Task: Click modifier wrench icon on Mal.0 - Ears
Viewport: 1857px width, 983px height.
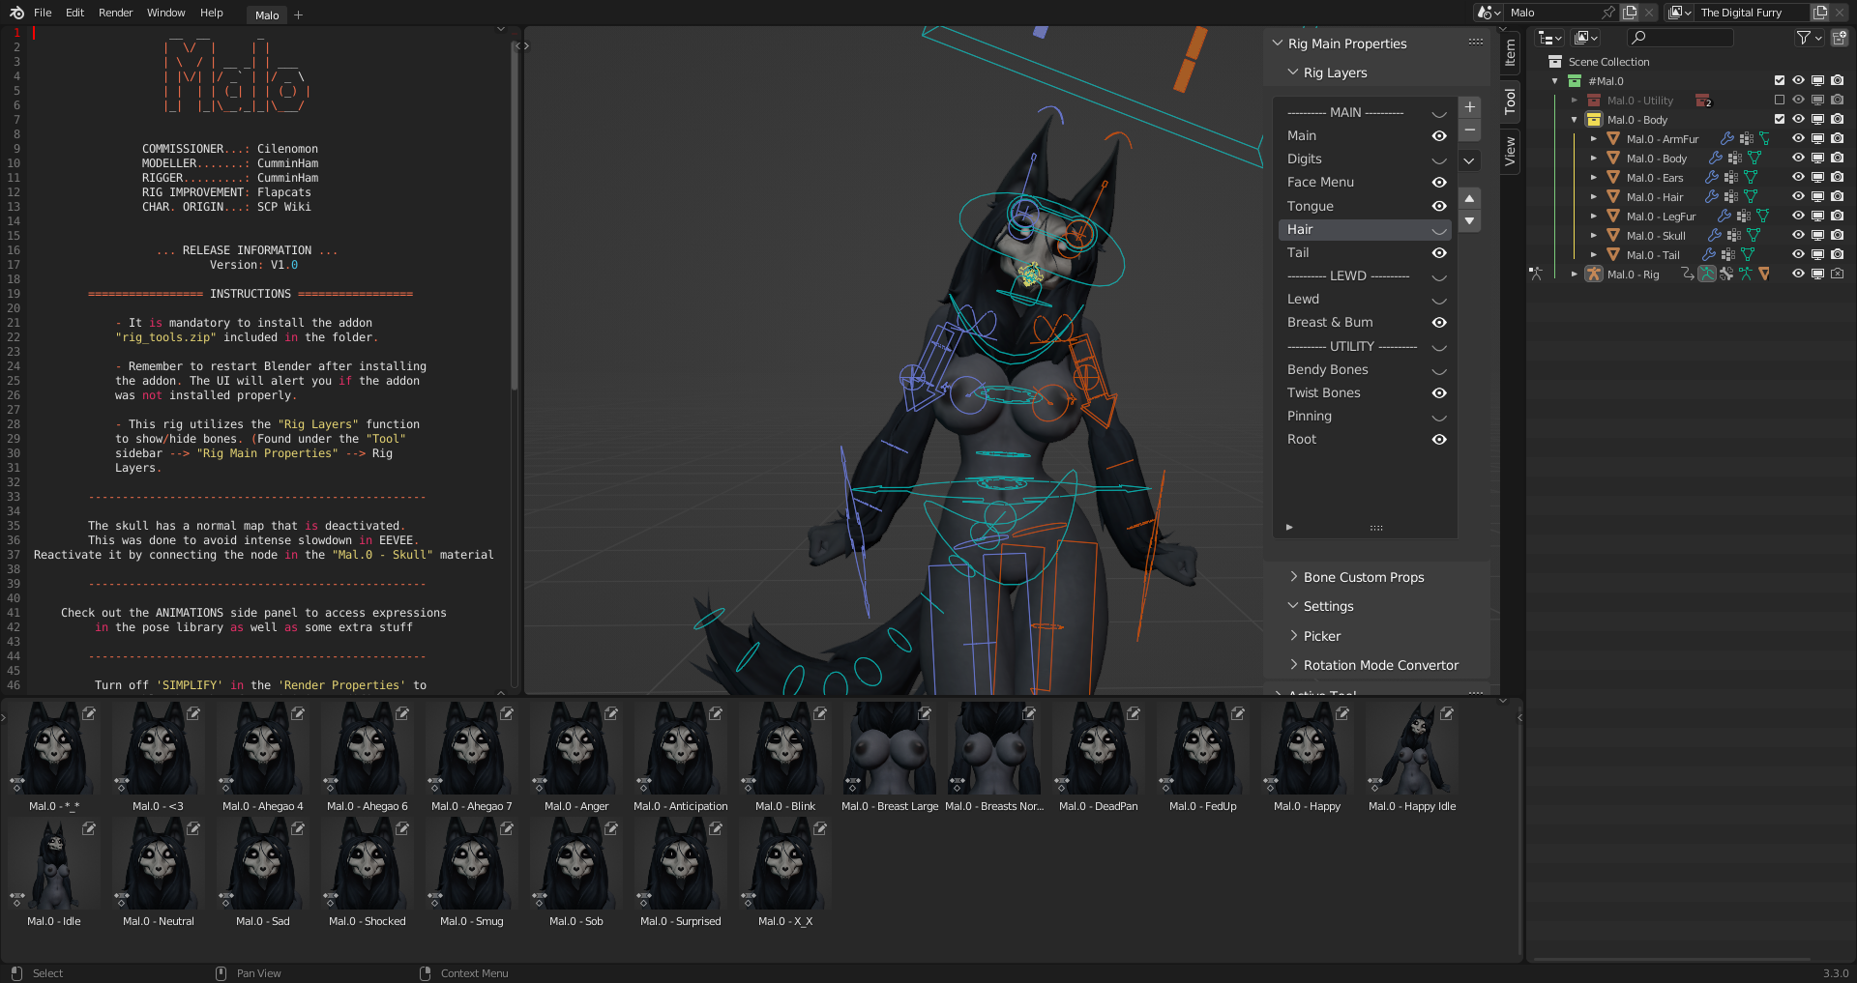Action: click(x=1711, y=178)
